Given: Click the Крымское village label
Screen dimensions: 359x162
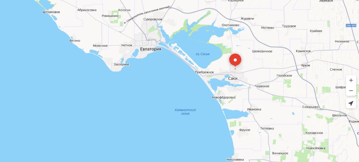Looking at the screenshot, I should [x=303, y=51].
